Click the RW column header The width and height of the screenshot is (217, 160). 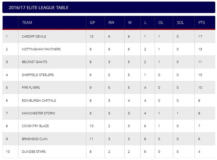click(111, 22)
